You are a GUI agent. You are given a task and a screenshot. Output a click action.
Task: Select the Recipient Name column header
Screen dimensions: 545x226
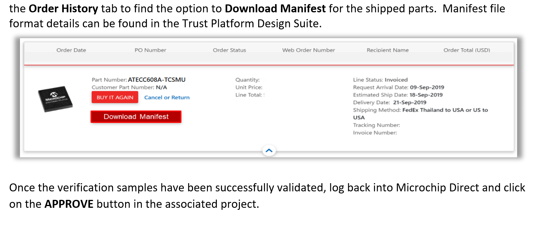click(387, 50)
